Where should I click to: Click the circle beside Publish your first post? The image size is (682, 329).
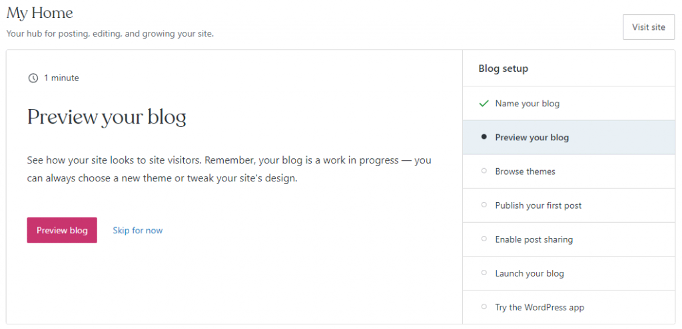click(484, 205)
